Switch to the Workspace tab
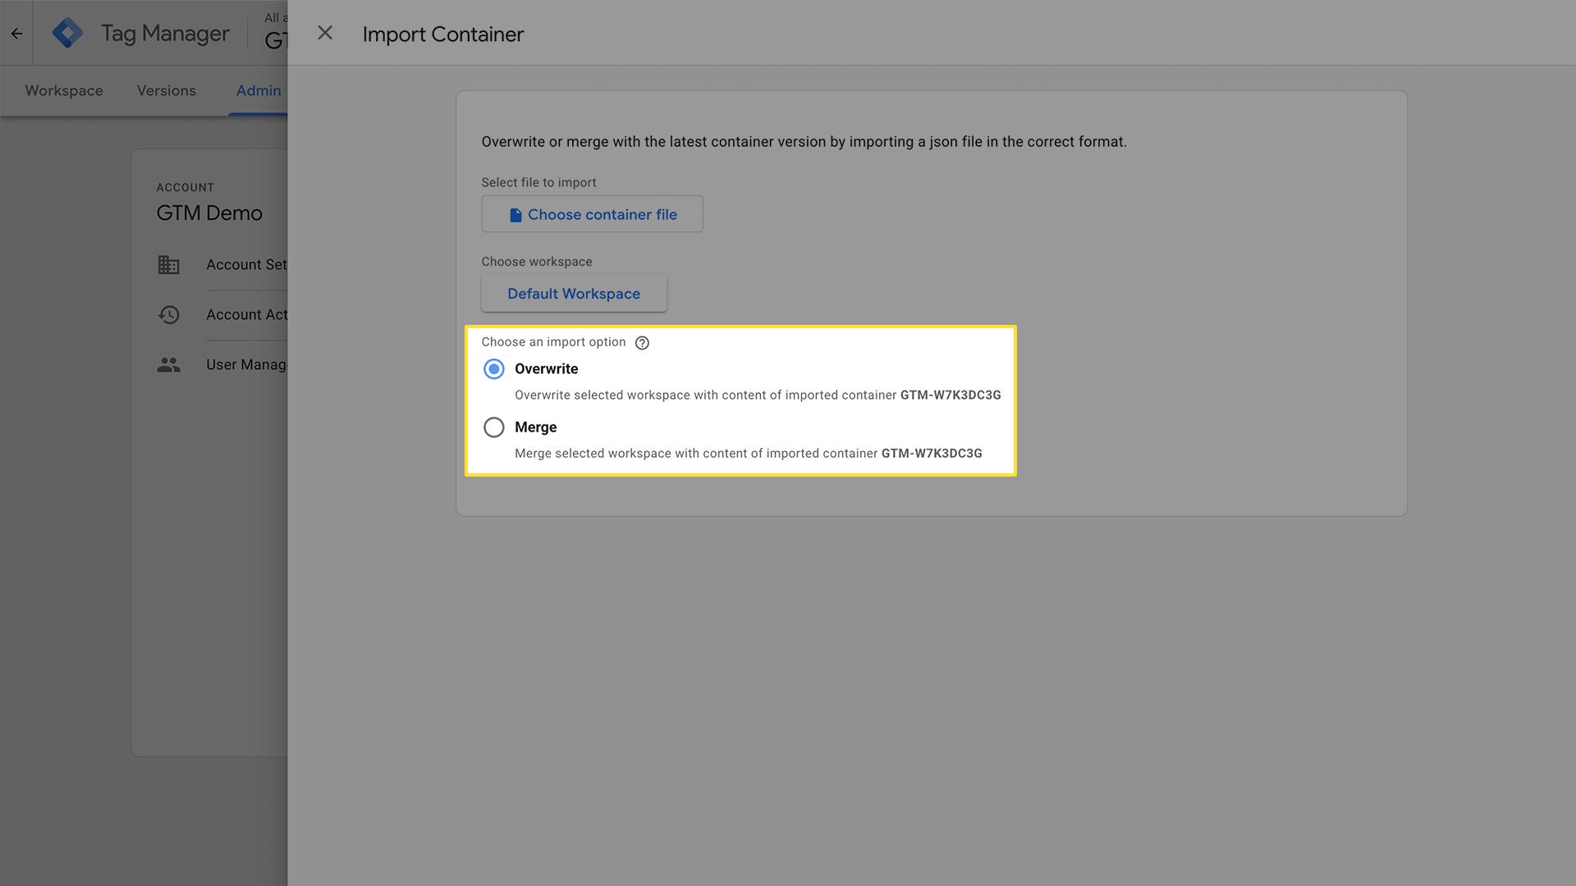Image resolution: width=1576 pixels, height=886 pixels. (x=63, y=90)
